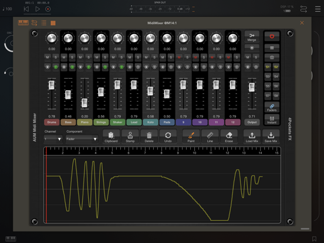Mute the Bass channel

point(64,58)
